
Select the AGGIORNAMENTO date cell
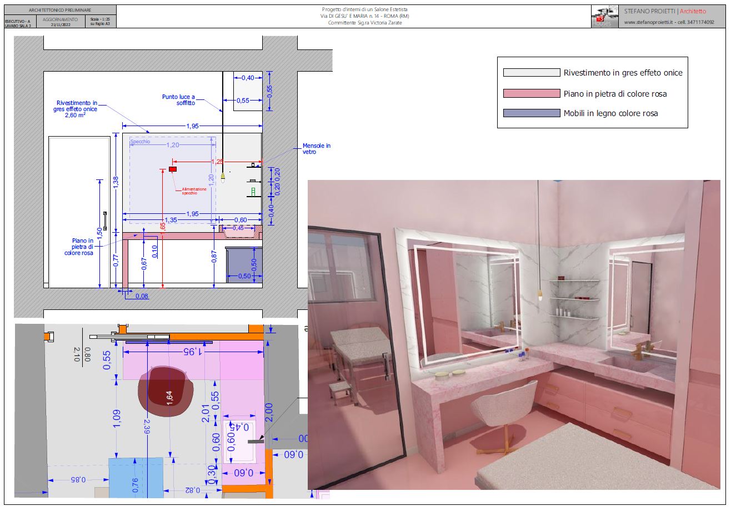click(x=61, y=22)
